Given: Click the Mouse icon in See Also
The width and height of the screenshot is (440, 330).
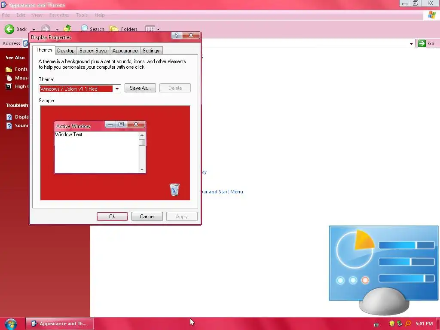Looking at the screenshot, I should pyautogui.click(x=9, y=78).
